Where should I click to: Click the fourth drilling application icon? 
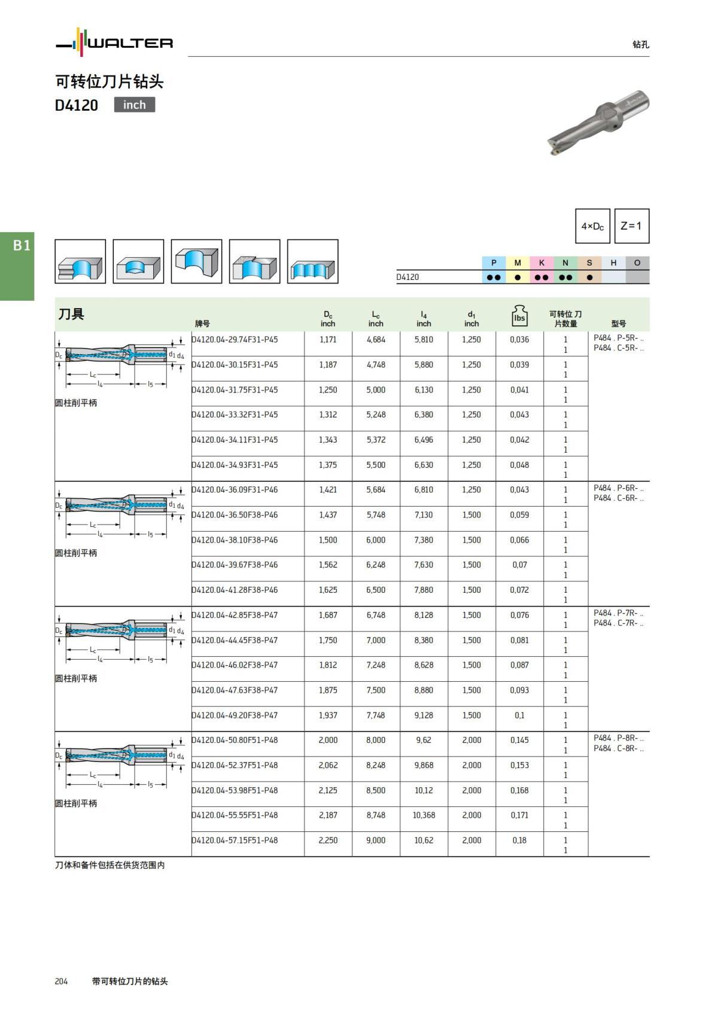[x=254, y=261]
